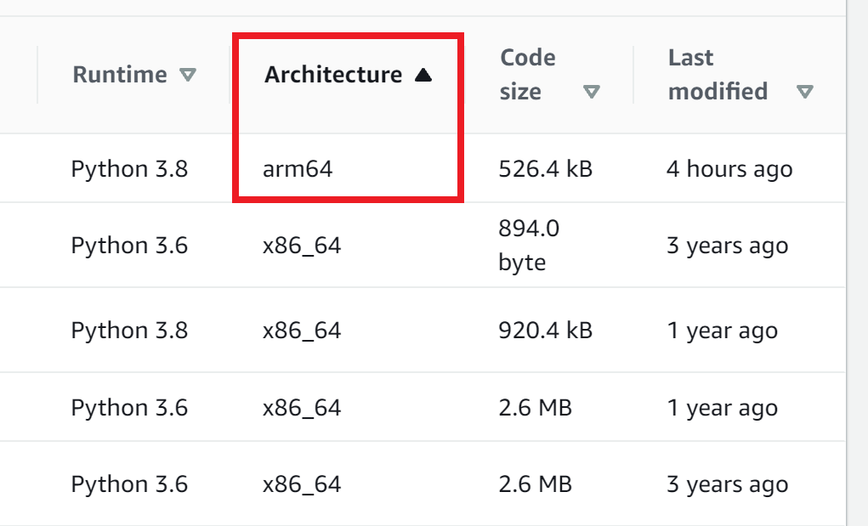Screen dimensions: 868x526
Task: Click the vertical scrollbar at right edge
Action: (x=857, y=263)
